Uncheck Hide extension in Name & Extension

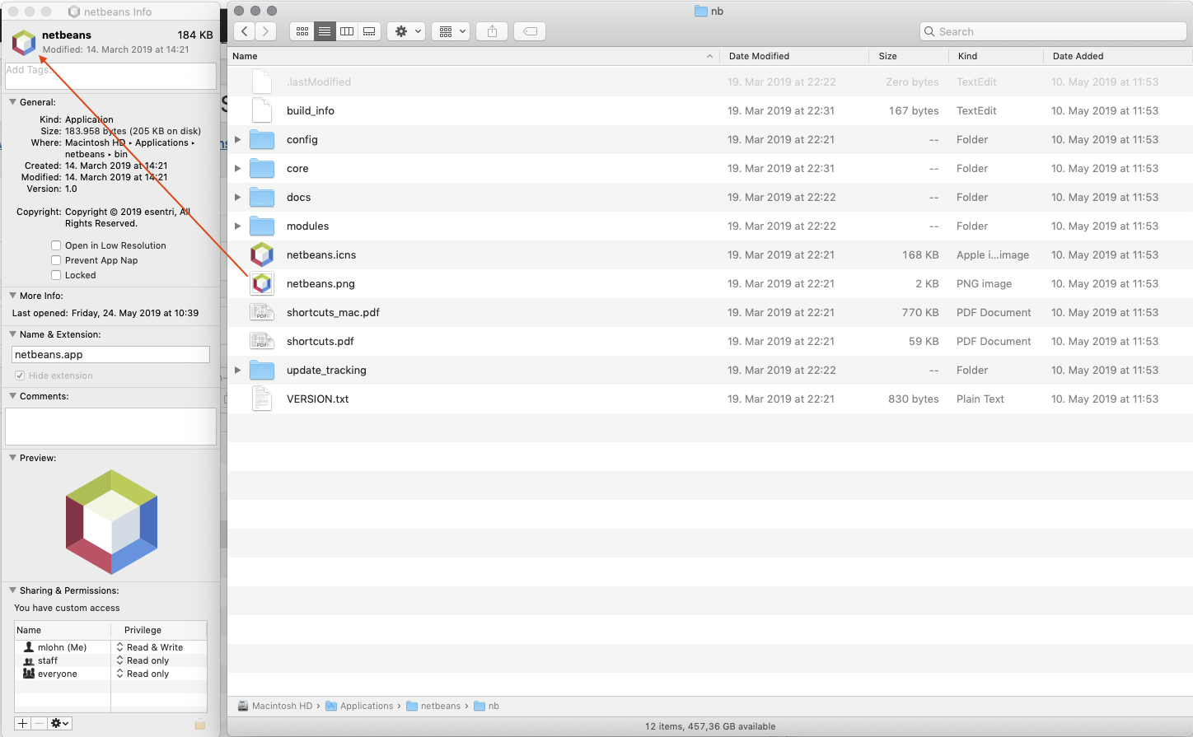19,375
